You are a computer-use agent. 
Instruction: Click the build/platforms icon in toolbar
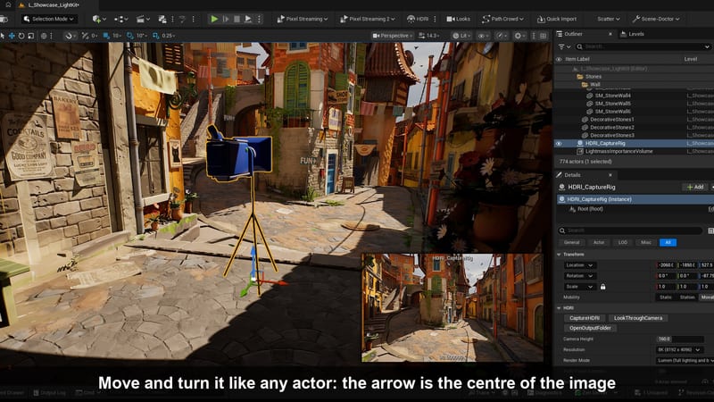(162, 19)
